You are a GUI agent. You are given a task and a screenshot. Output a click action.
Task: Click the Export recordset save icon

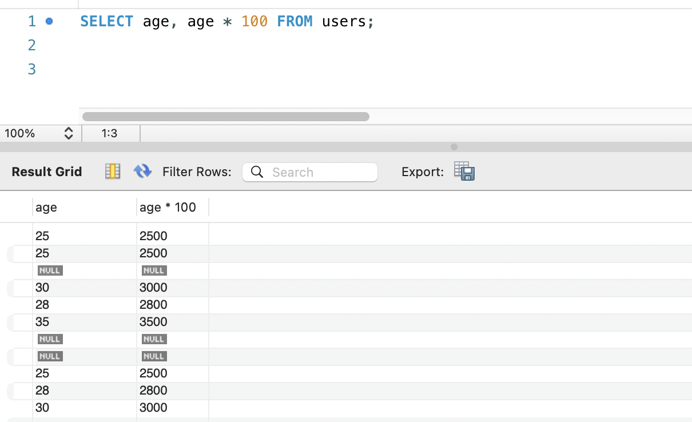(x=464, y=171)
